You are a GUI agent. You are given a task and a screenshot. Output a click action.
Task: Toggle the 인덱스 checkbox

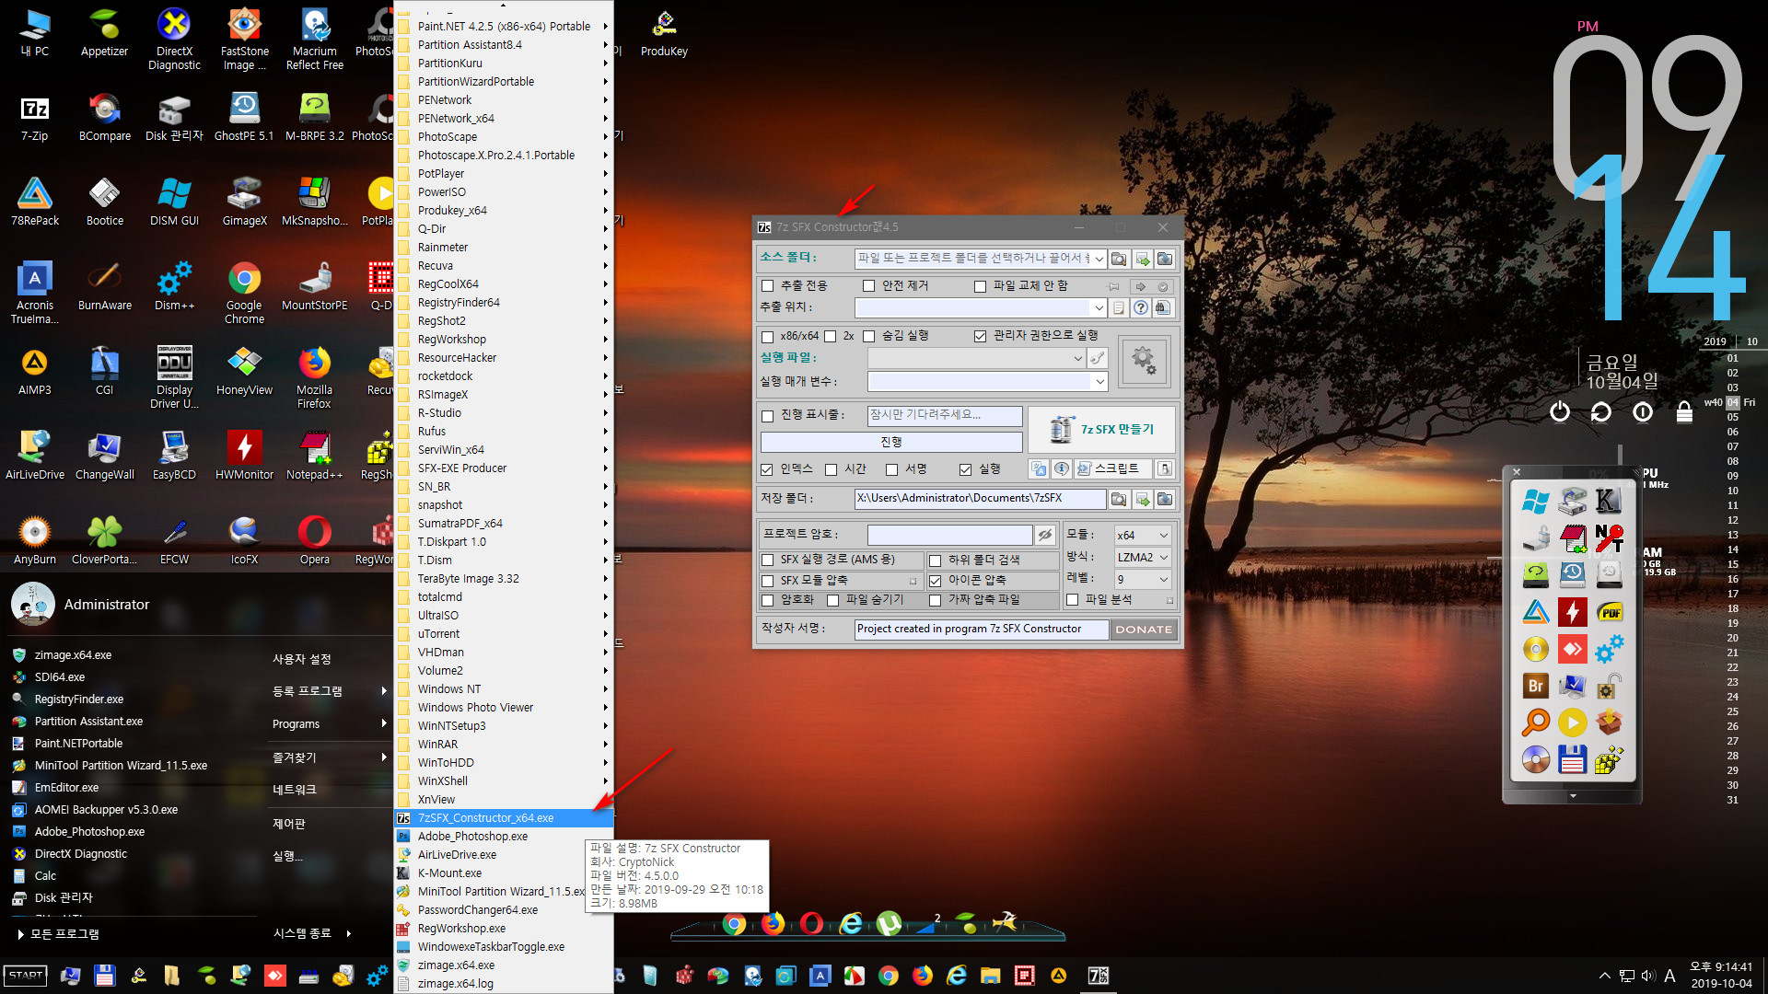pyautogui.click(x=767, y=469)
